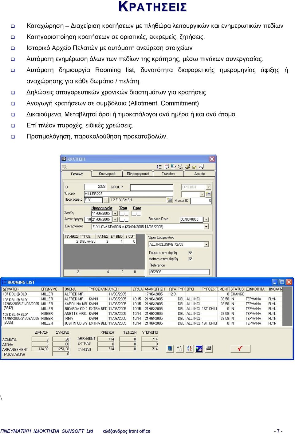
Task: Open the Release Date dropdown arrow
Action: coord(206,219)
